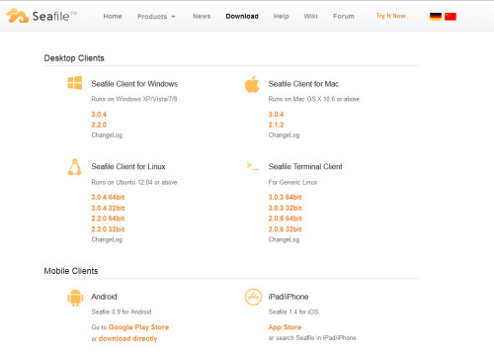Click 'Runs on Mac OS X 10.6 or above' text
The image size is (494, 358).
(x=314, y=99)
